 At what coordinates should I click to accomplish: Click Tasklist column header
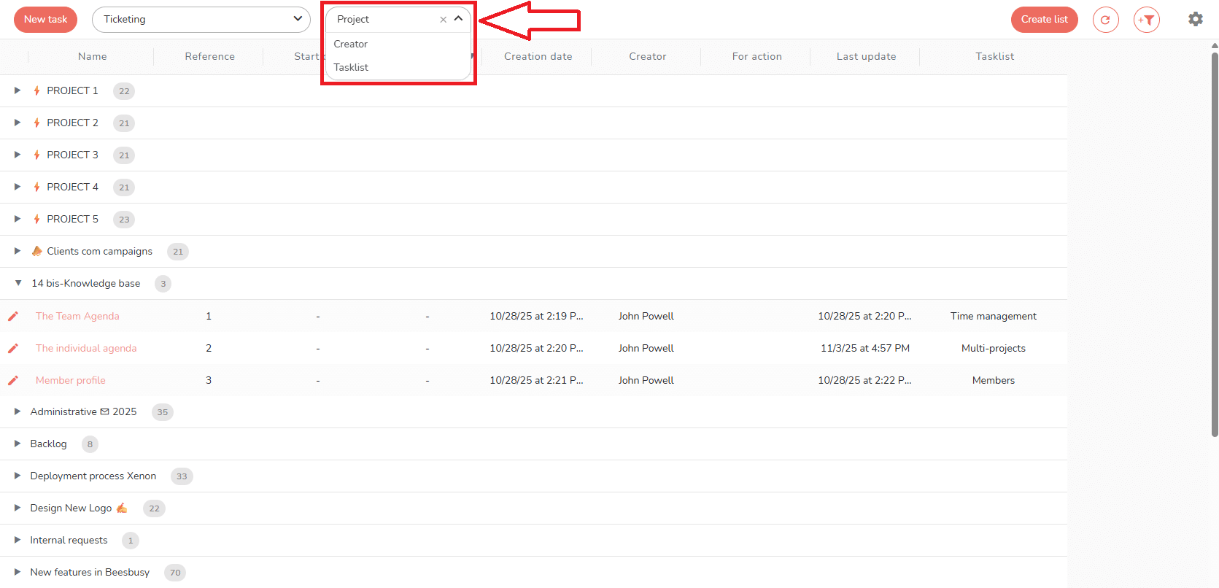point(995,56)
